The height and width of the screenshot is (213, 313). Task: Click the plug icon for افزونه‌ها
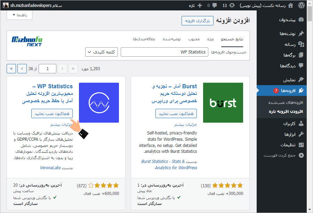(x=301, y=91)
